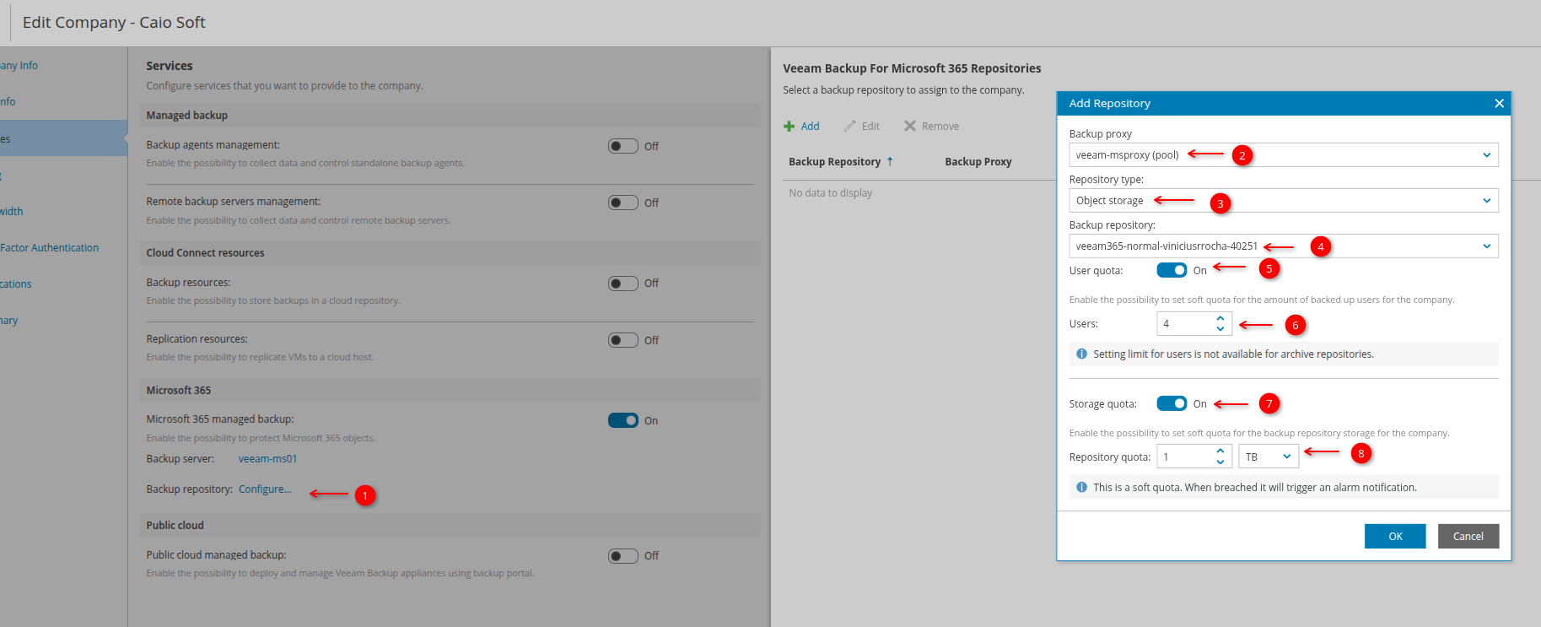Click the Users quota number field

point(1185,324)
